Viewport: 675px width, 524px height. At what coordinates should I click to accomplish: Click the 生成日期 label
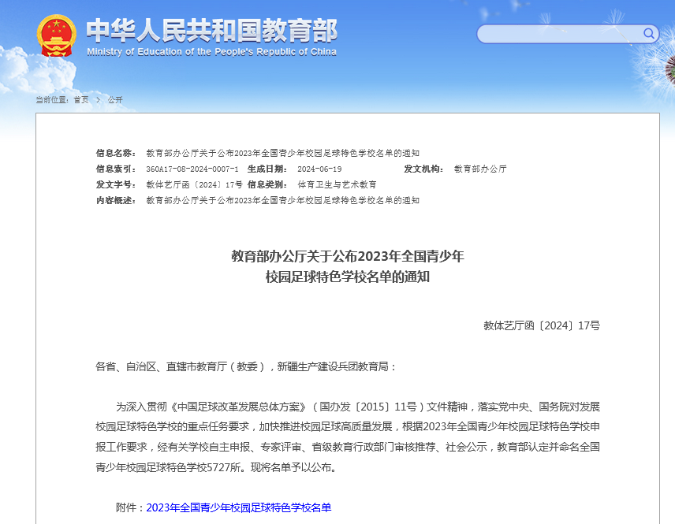coord(267,169)
